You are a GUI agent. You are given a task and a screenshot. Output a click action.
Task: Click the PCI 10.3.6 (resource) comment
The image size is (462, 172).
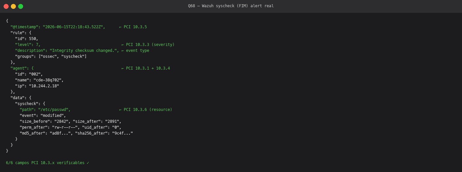146,110
